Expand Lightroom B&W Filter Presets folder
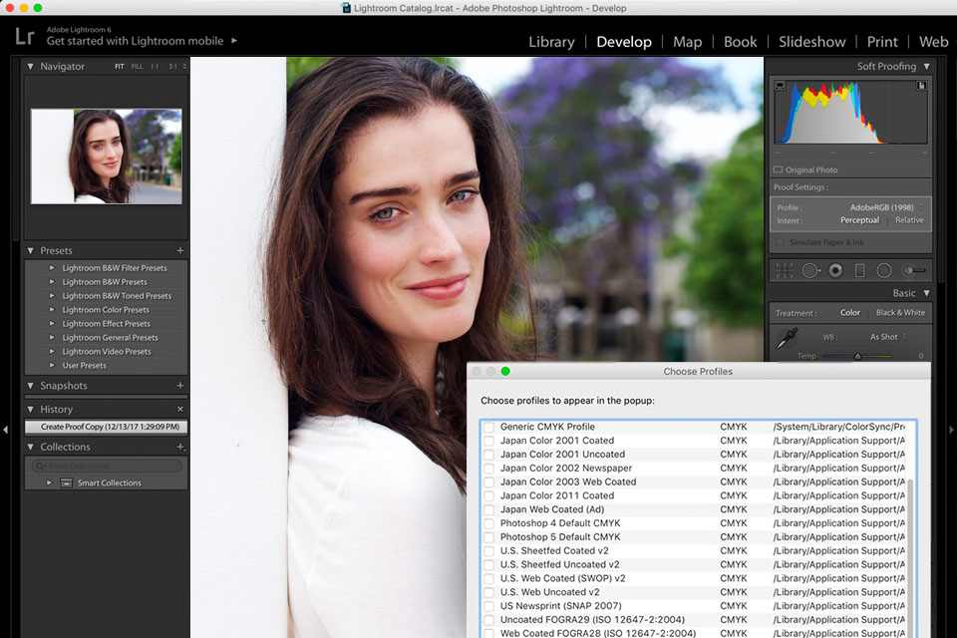The height and width of the screenshot is (638, 957). [52, 268]
